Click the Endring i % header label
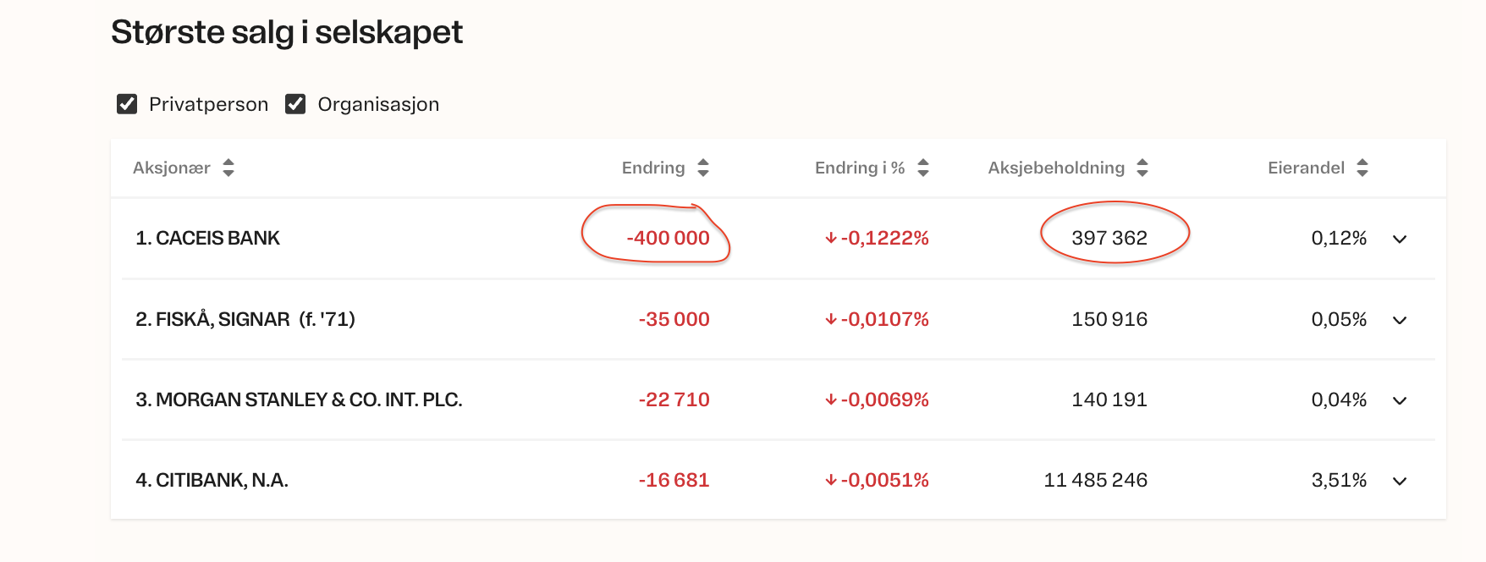 860,168
